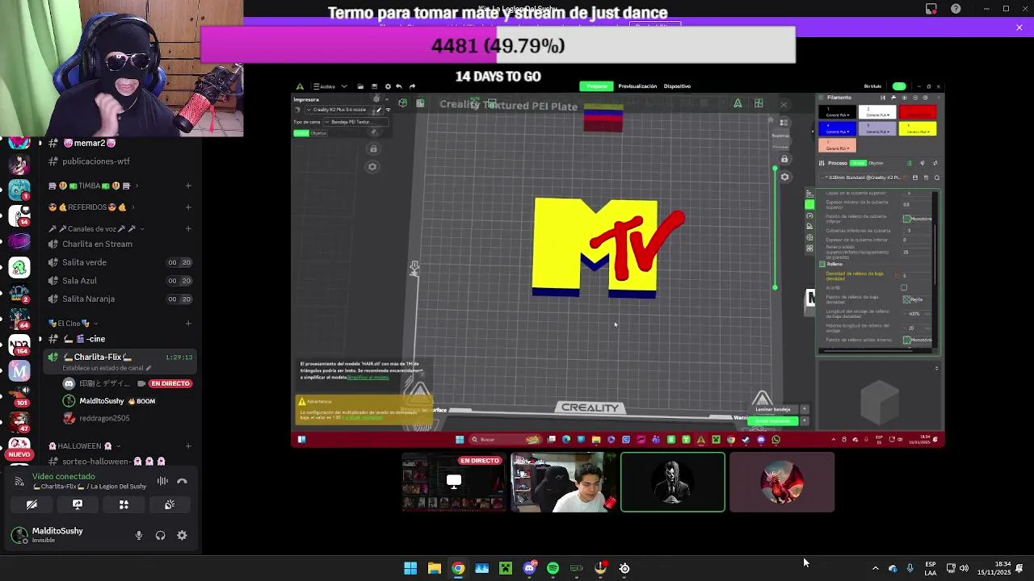Open the Discord soundboard button
Screen dimensions: 1034x581
[x=170, y=504]
